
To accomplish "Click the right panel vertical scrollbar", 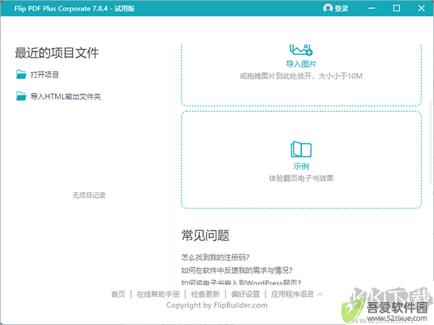I will tap(430, 142).
